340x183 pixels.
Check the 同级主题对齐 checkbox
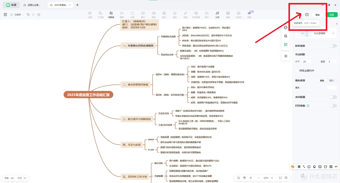click(x=297, y=71)
